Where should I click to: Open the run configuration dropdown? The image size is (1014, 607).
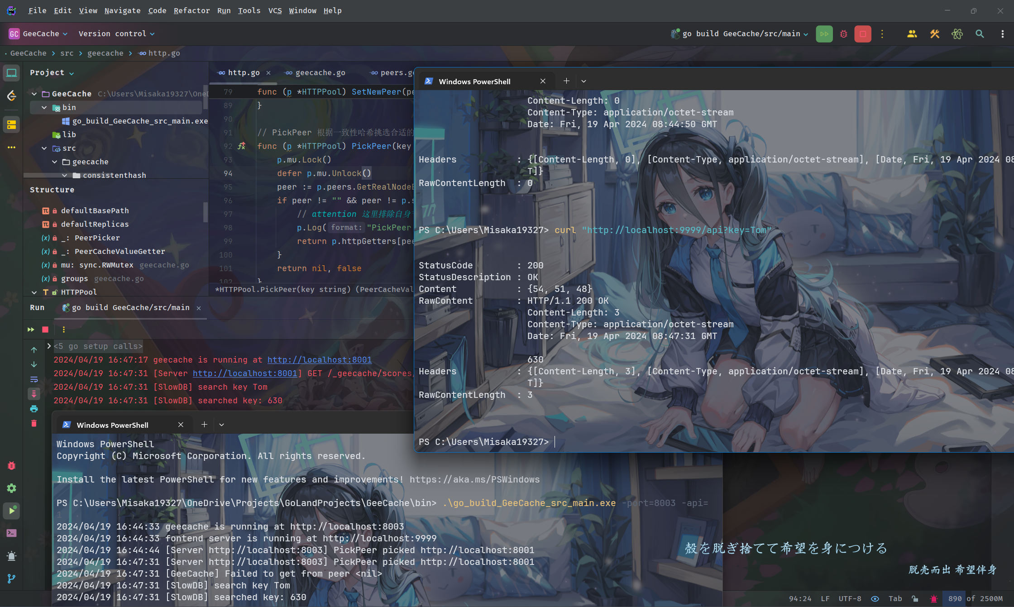point(740,34)
